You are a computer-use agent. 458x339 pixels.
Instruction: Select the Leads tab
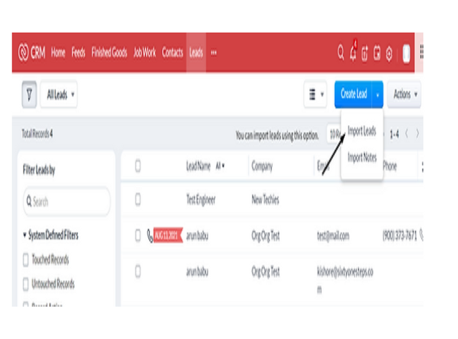coord(196,53)
